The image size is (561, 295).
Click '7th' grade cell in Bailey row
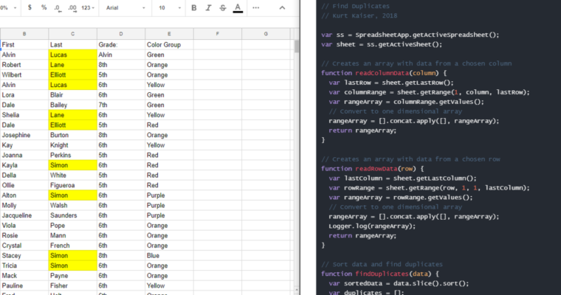(121, 105)
